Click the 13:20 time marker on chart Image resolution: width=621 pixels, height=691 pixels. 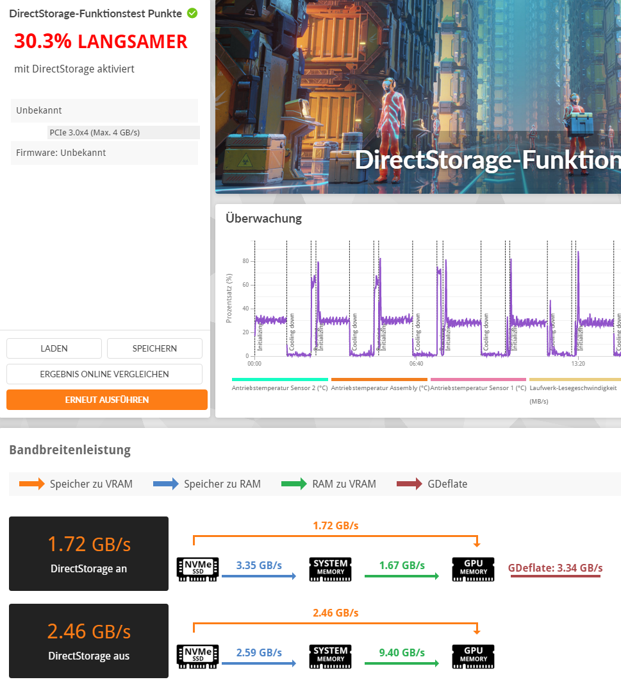578,364
